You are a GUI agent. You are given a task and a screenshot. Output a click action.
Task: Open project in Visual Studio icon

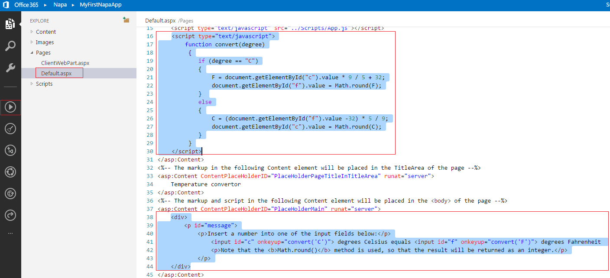point(10,150)
